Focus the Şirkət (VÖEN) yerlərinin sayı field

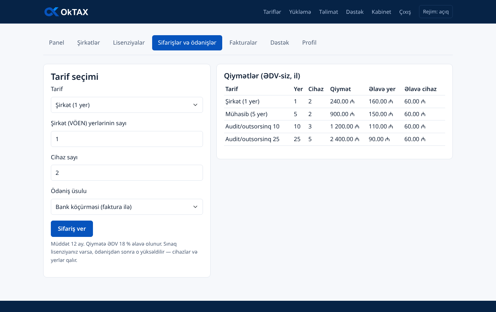point(127,139)
